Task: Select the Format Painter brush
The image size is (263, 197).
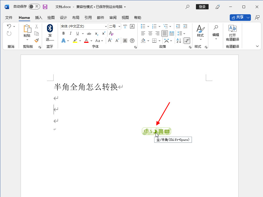Action: point(36,41)
